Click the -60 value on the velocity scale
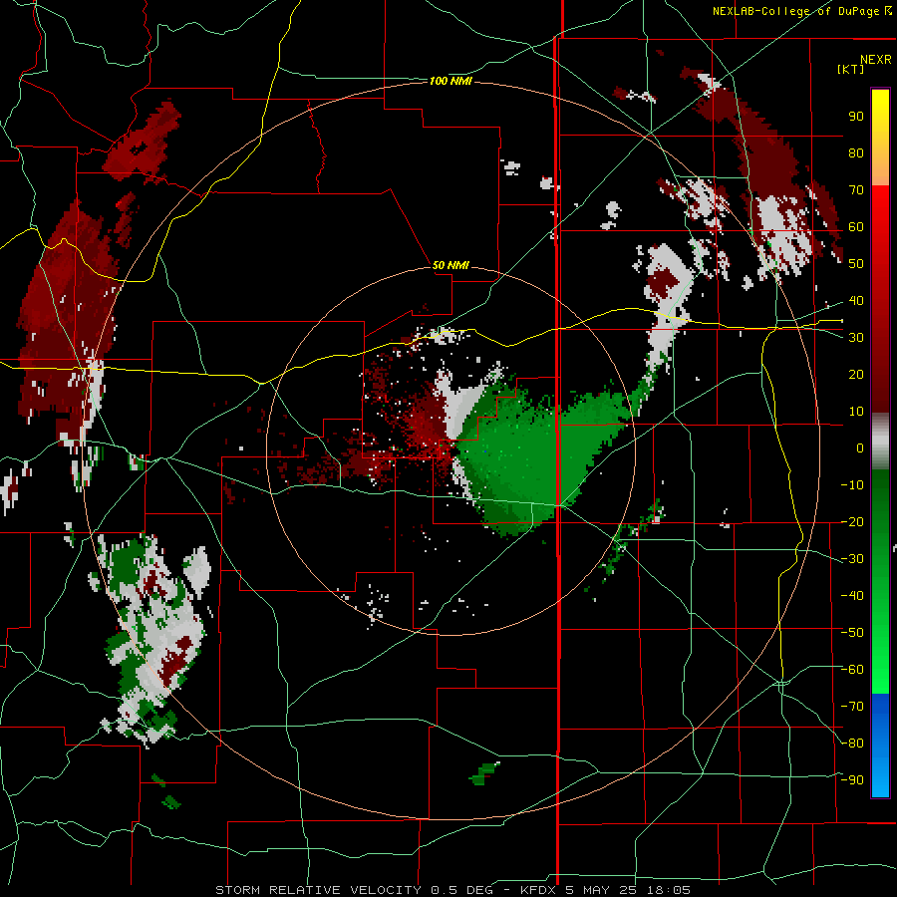Screen dimensions: 897x897 click(x=852, y=670)
